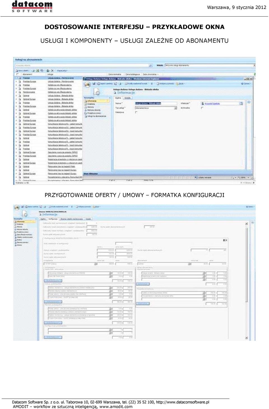This screenshot has width=269, height=409.
Task: Open Pomoc in the Umowa form toolbar
Action: [250, 207]
